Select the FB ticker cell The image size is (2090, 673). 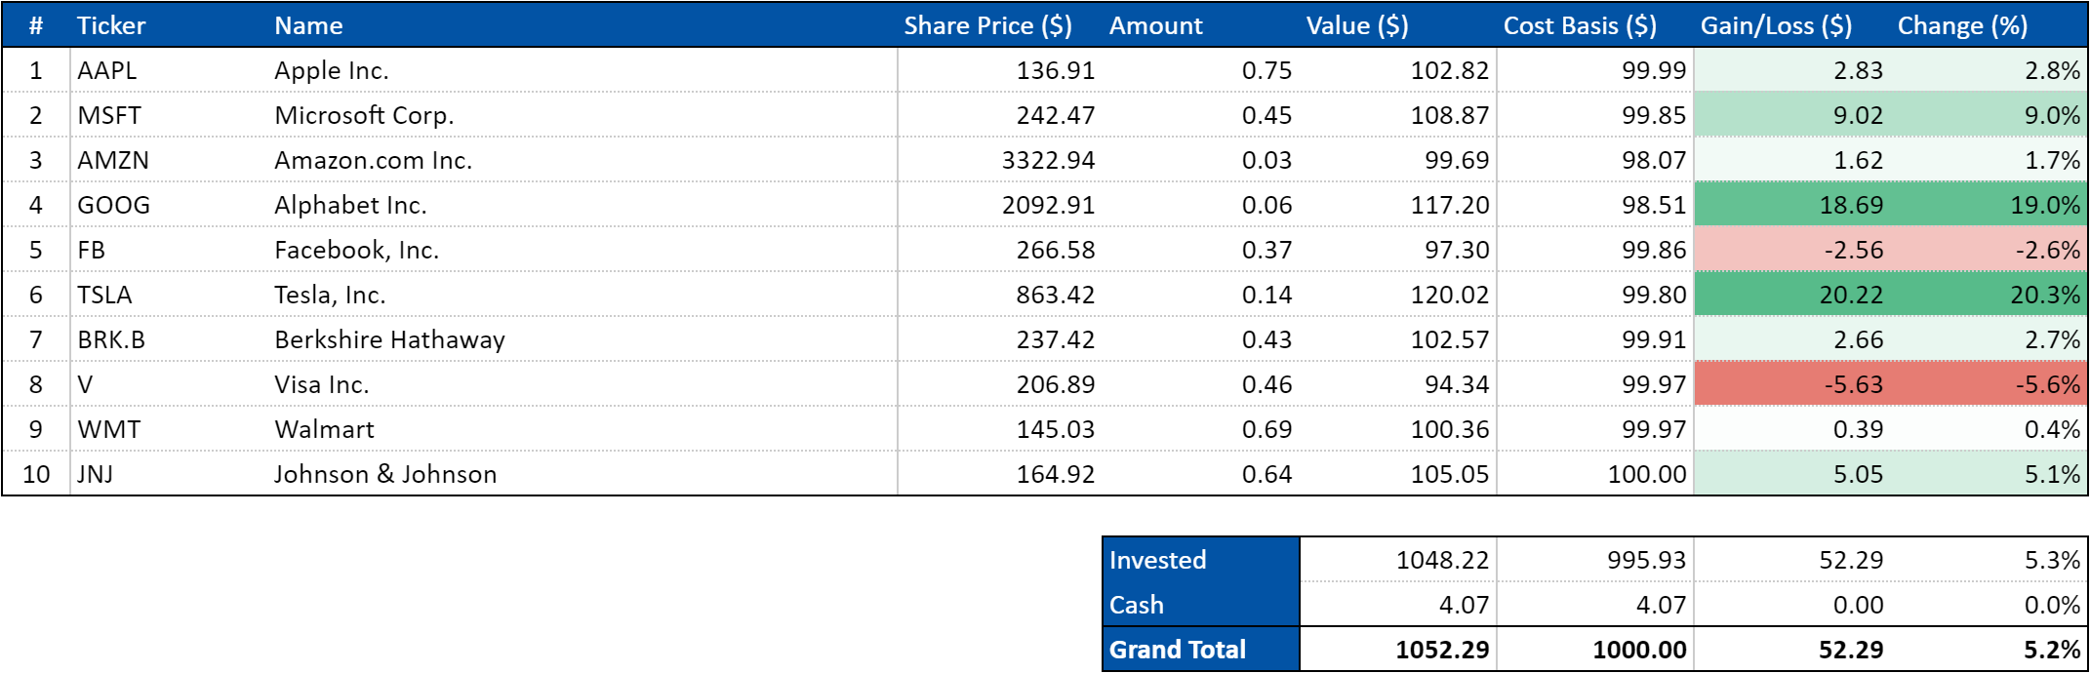[x=169, y=250]
